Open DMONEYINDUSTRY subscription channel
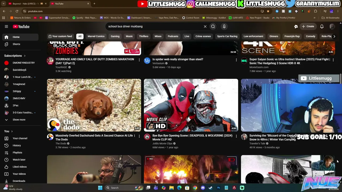Image resolution: width=342 pixels, height=192 pixels. 21,63
